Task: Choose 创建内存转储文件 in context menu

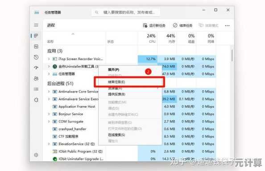Action: click(x=123, y=115)
